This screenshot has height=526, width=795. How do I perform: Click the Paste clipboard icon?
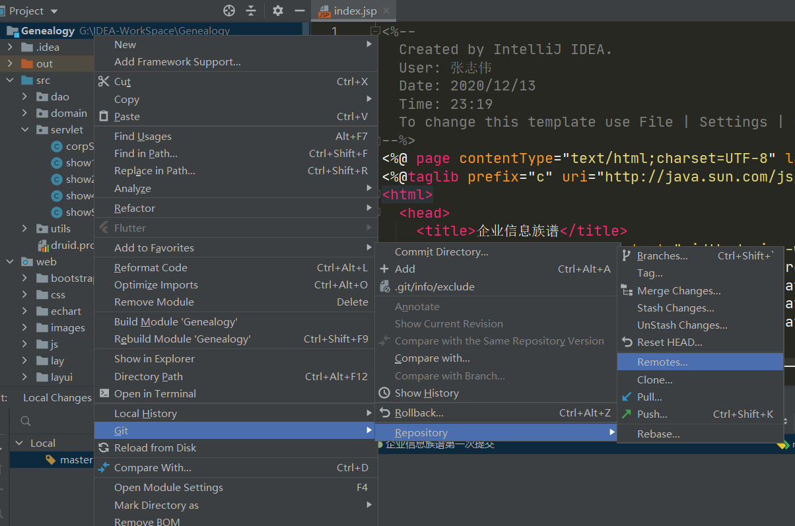tap(104, 116)
